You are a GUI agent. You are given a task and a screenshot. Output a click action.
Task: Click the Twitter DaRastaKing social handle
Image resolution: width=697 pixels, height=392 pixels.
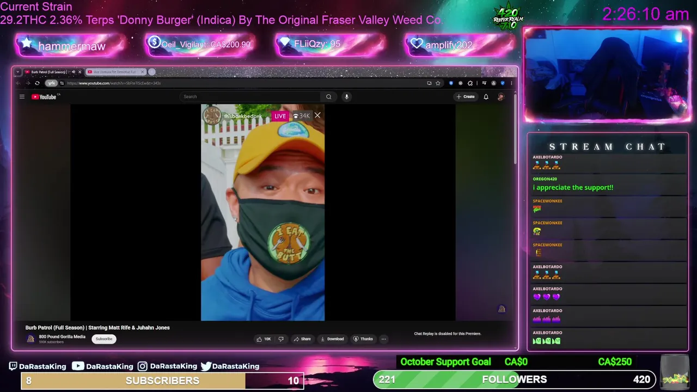(230, 366)
